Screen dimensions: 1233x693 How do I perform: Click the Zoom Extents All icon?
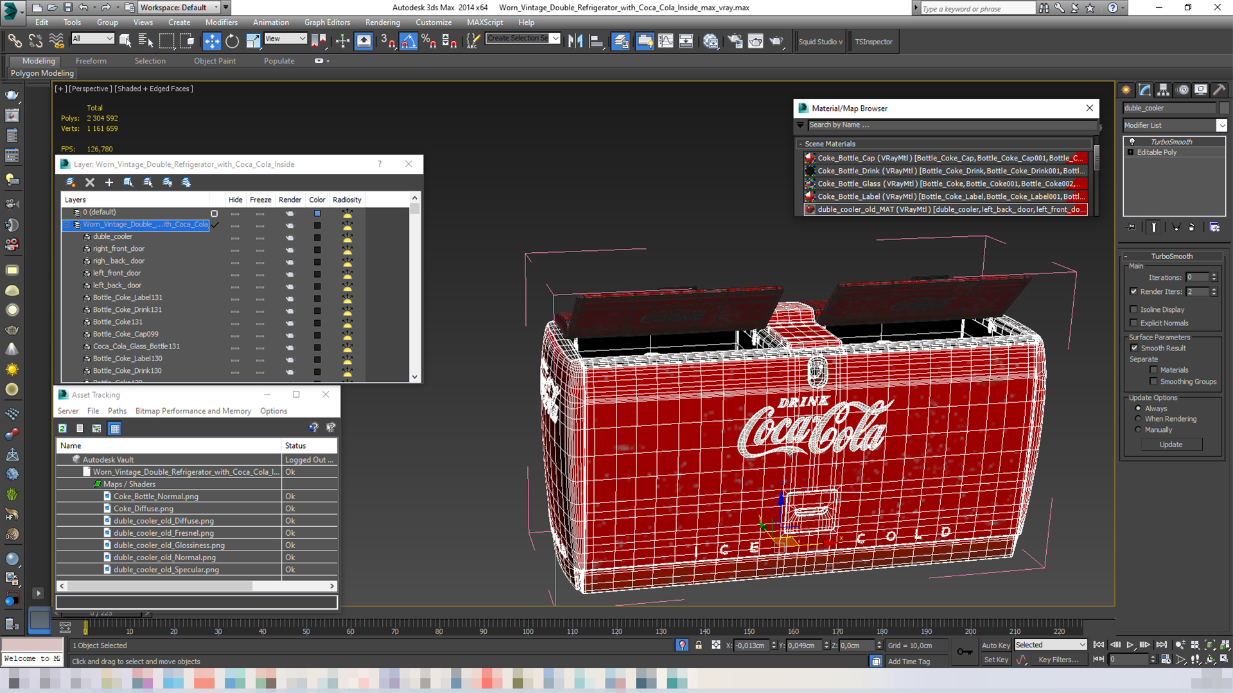1225,645
